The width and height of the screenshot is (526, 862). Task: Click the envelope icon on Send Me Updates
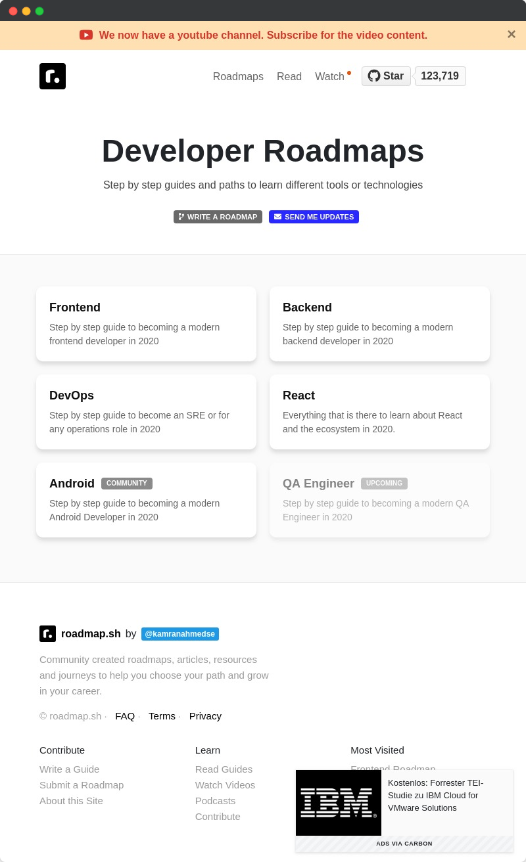(277, 216)
